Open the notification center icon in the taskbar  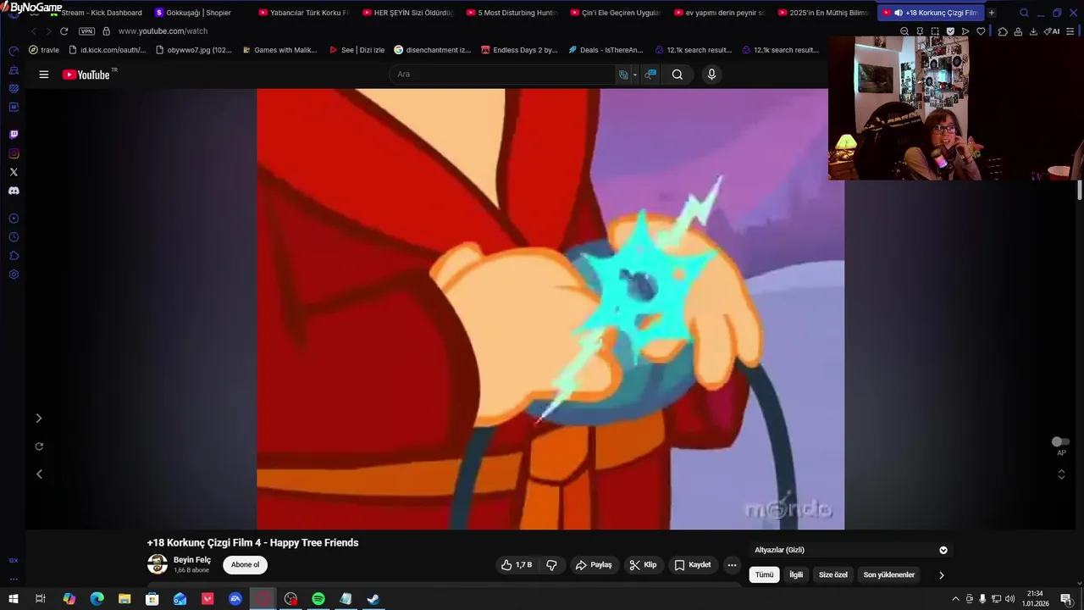[x=1066, y=599]
